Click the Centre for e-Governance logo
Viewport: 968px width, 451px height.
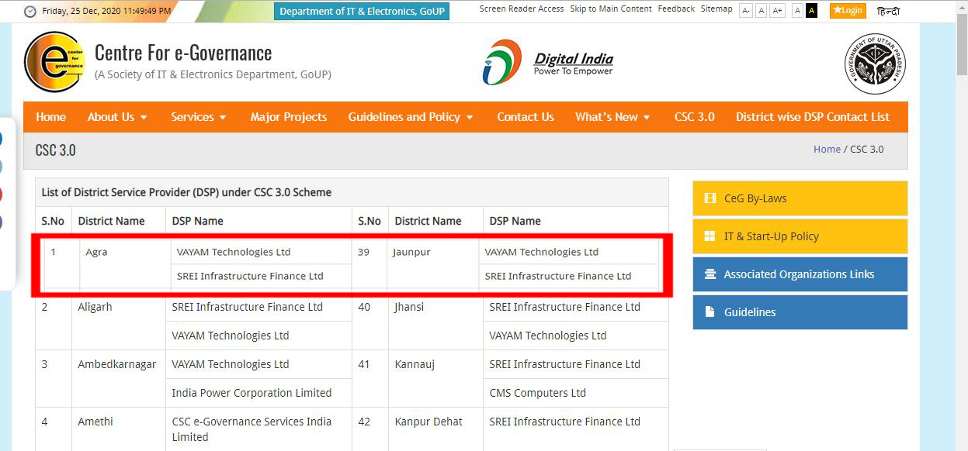[54, 62]
